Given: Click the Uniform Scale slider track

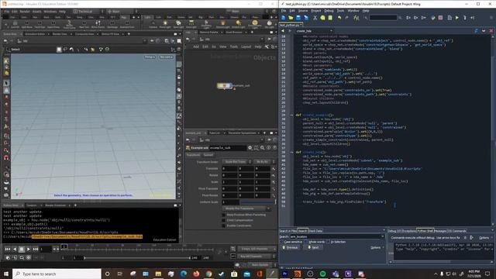Looking at the screenshot, I should (x=258, y=201).
